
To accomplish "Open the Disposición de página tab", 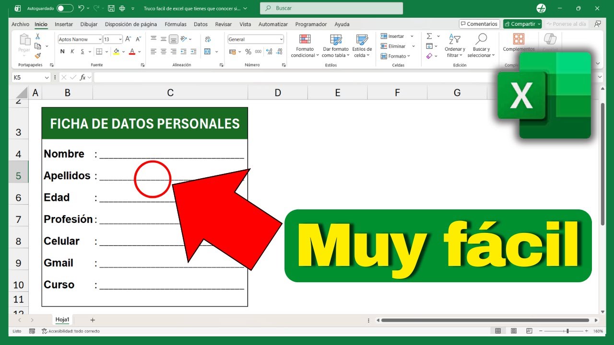I will click(x=131, y=24).
